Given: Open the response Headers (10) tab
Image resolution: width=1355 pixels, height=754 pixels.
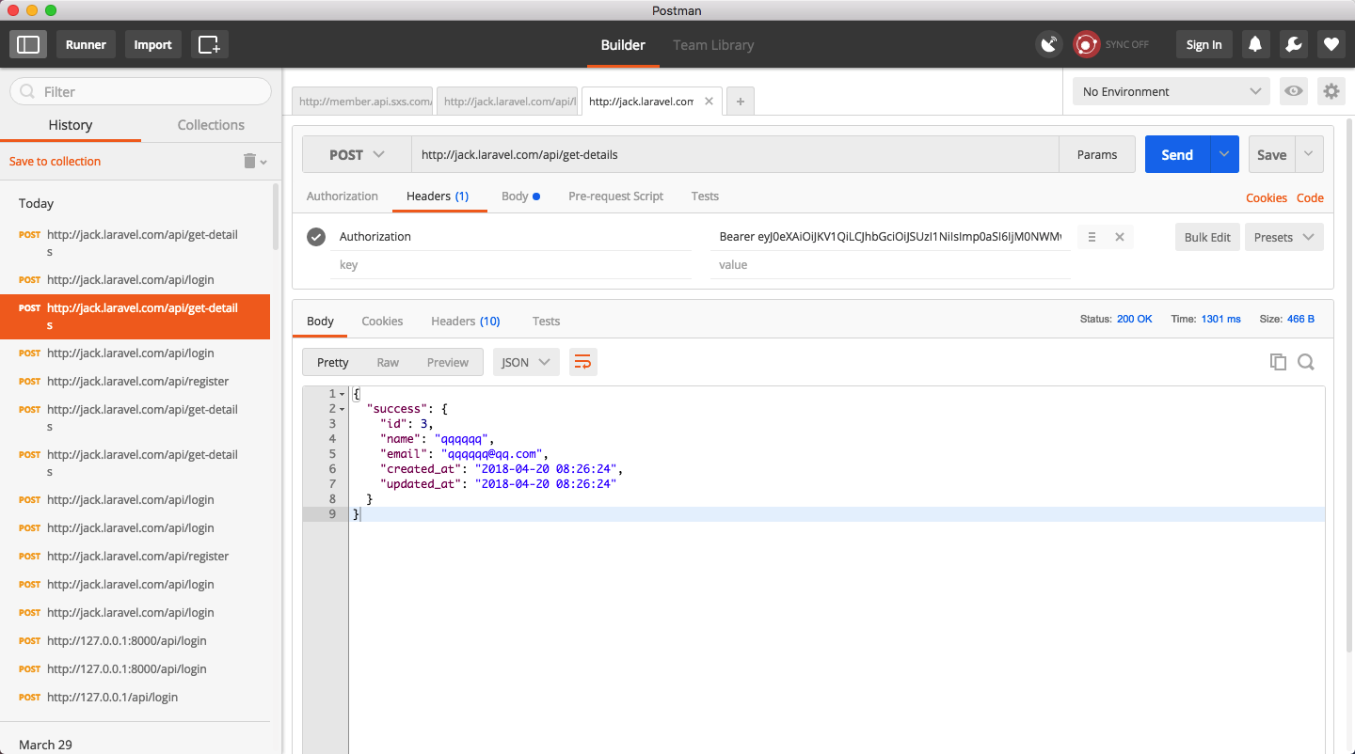Looking at the screenshot, I should (x=466, y=321).
